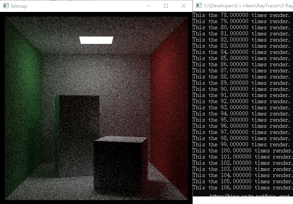The image size is (293, 204).
Task: Click console line '83.000000 times render'
Action: coord(241,46)
